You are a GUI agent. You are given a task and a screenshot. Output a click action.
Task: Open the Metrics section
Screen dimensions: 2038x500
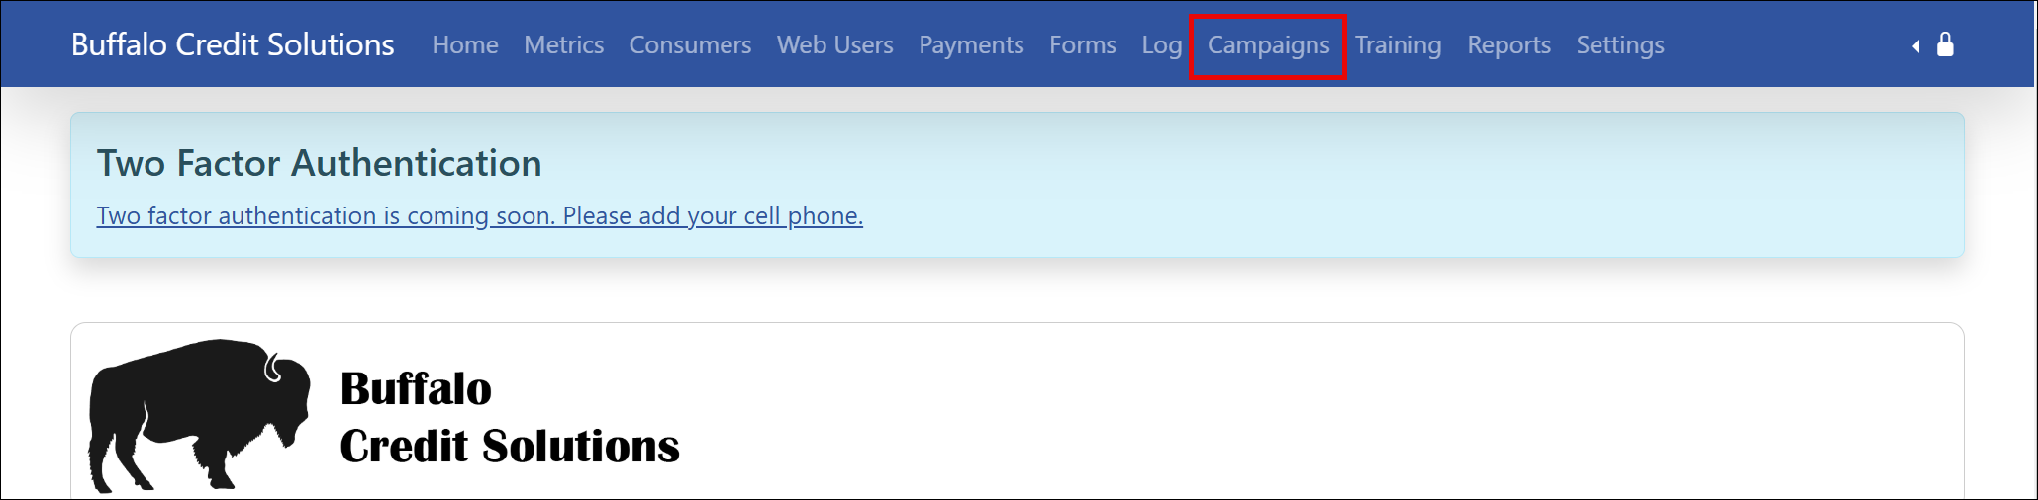click(x=563, y=45)
